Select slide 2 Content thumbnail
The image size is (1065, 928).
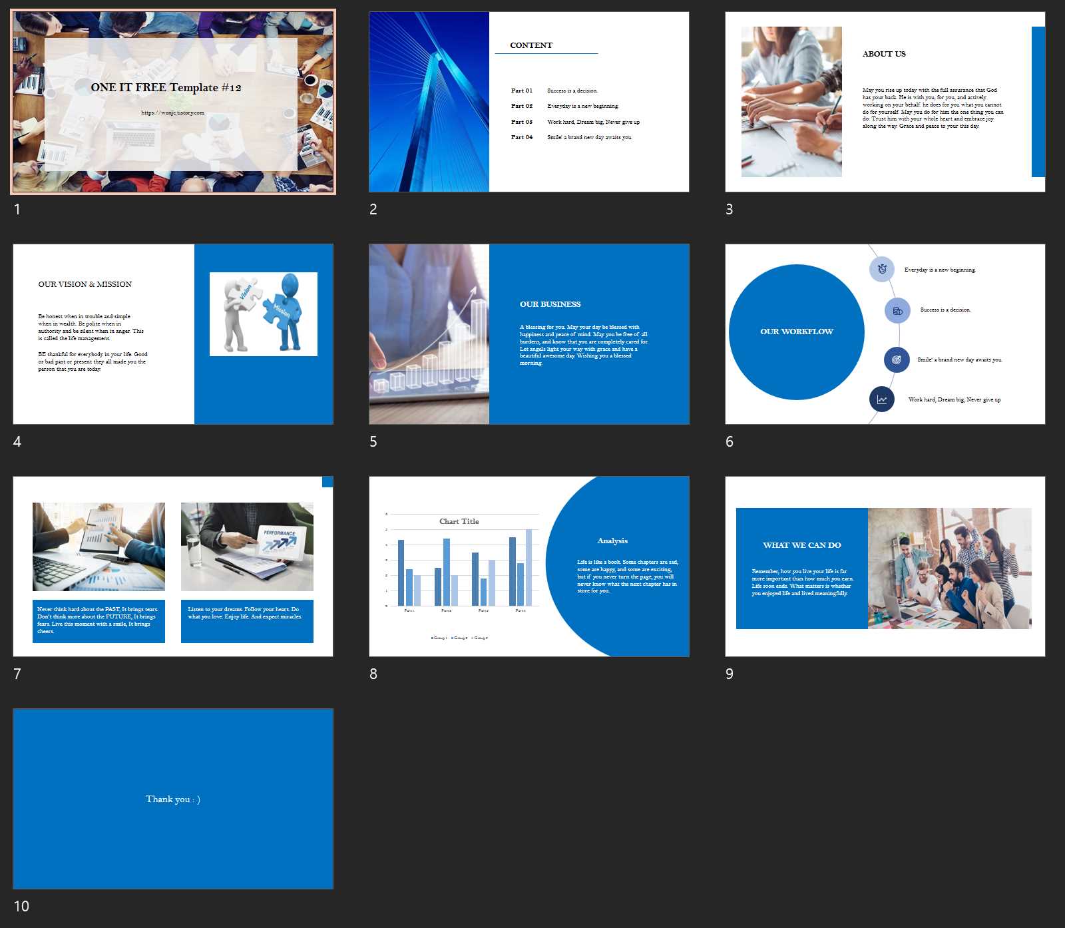(529, 102)
